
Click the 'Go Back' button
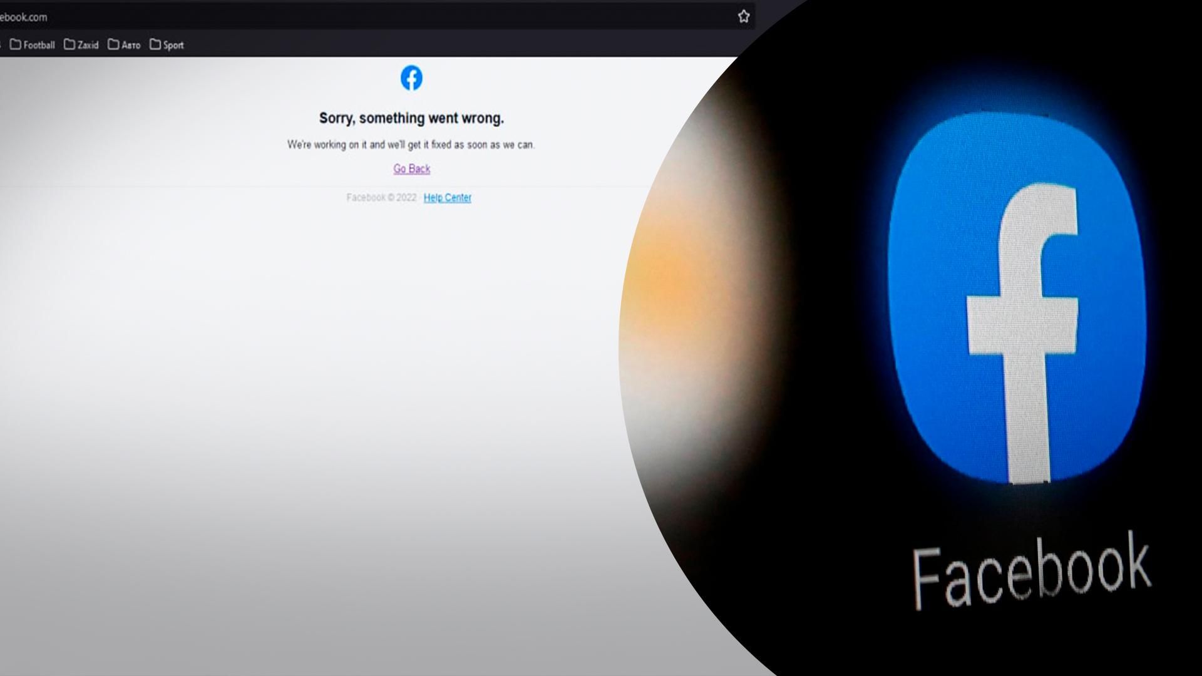point(411,168)
